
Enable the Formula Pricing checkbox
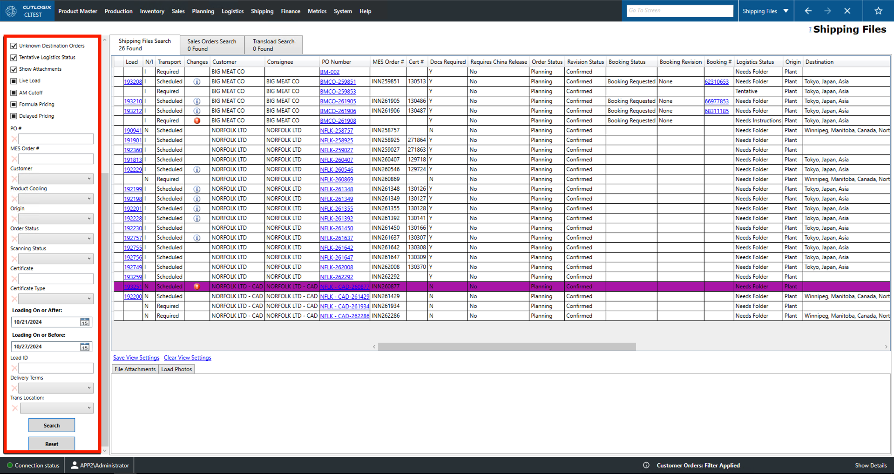click(x=14, y=104)
